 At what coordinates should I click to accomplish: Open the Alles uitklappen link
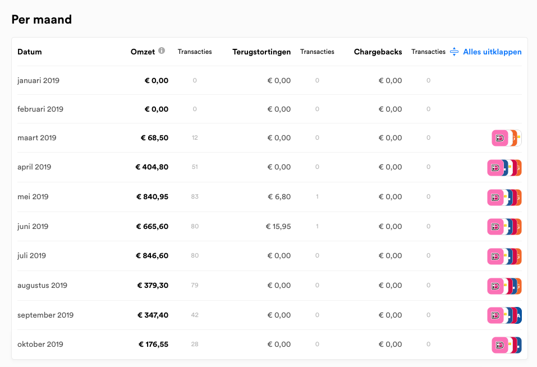(x=492, y=52)
